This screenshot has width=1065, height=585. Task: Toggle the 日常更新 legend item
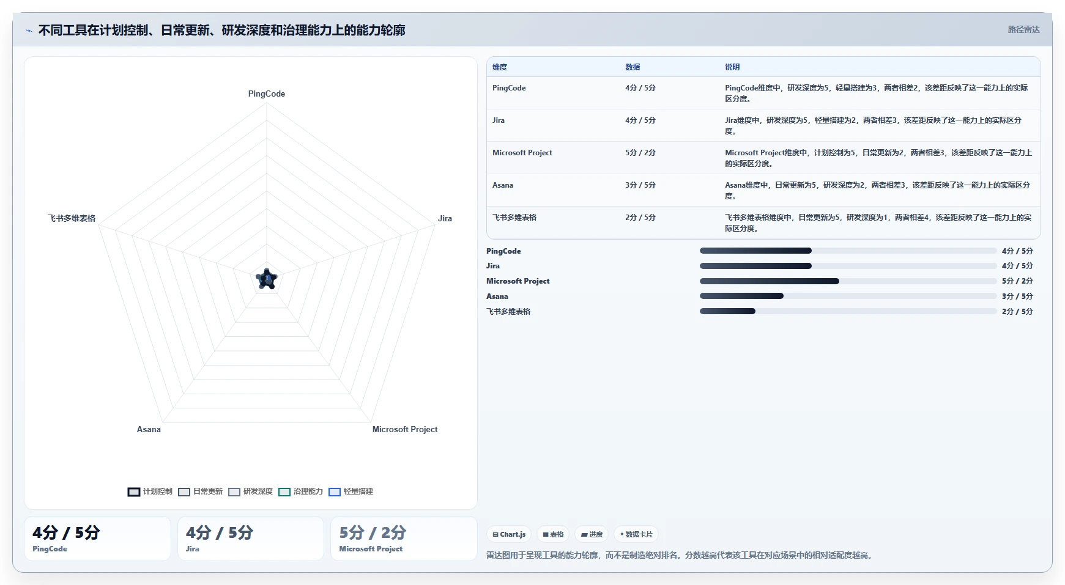[201, 491]
